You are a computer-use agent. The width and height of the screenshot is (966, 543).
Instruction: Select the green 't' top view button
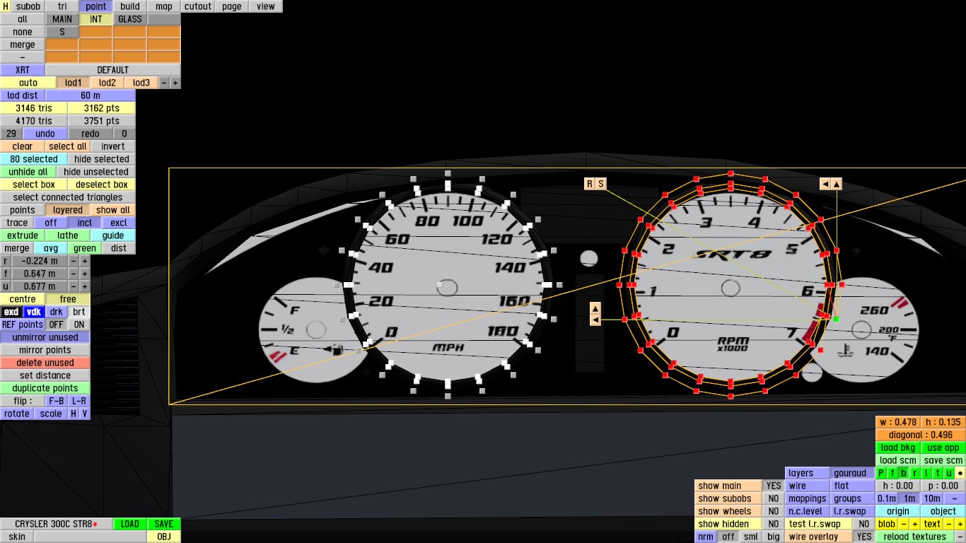(x=938, y=473)
